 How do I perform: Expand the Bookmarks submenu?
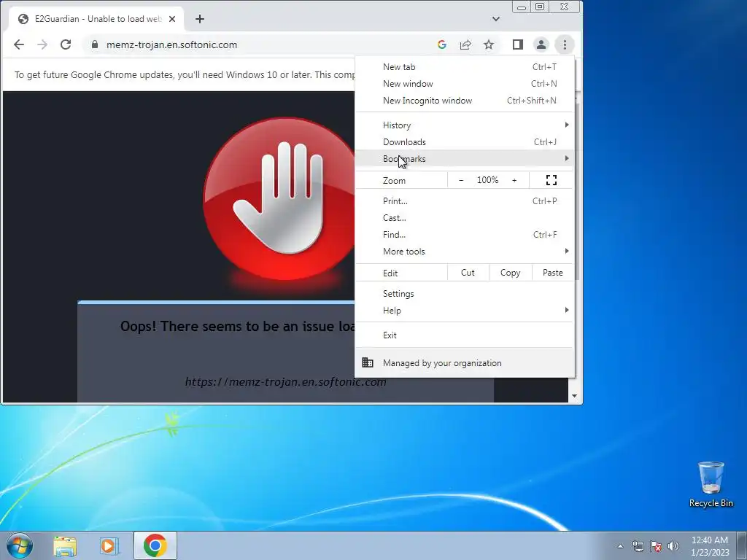pyautogui.click(x=465, y=158)
